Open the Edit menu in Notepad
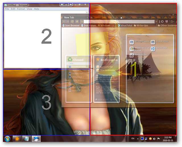This screenshot has width=182, height=147. click(x=13, y=9)
